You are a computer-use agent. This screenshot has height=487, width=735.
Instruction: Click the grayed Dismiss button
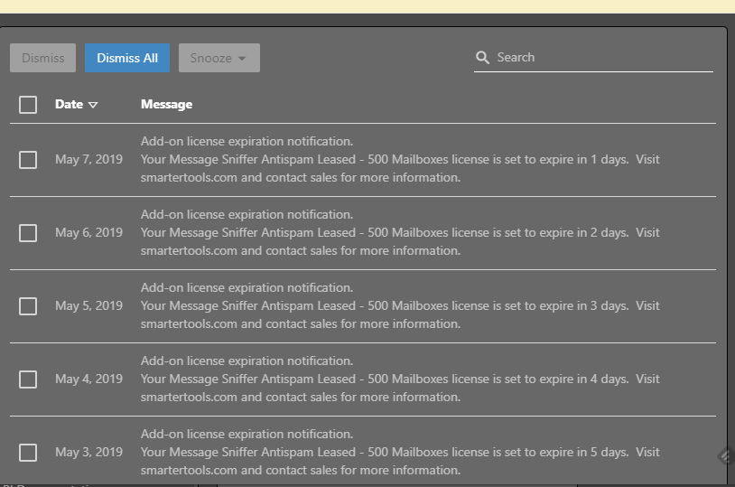coord(43,58)
